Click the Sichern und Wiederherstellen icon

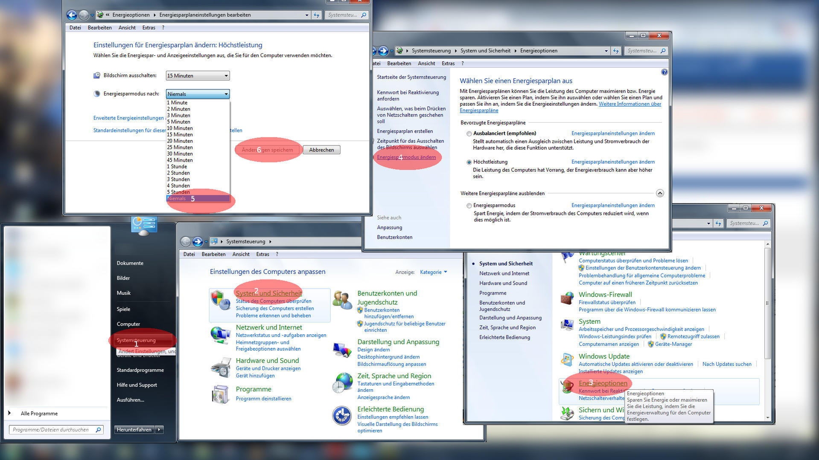point(567,413)
